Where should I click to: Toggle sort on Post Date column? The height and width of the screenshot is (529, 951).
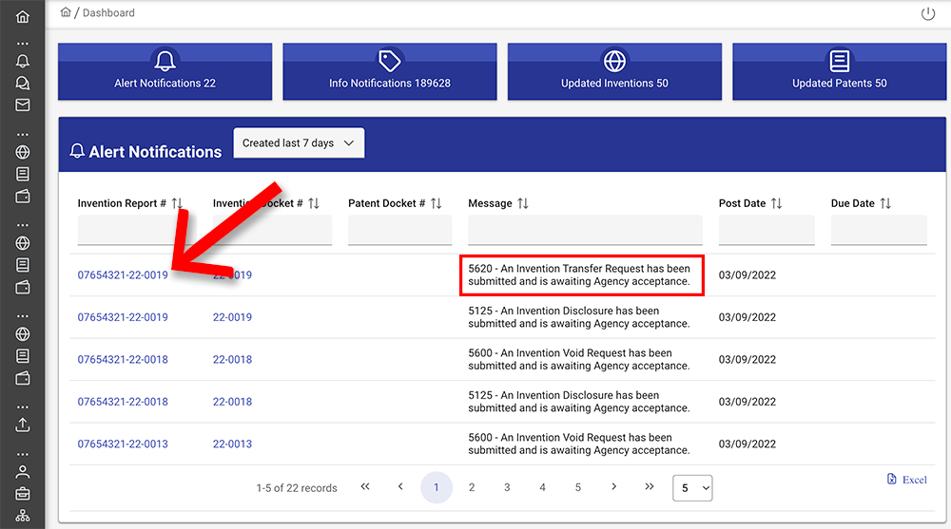pyautogui.click(x=776, y=203)
